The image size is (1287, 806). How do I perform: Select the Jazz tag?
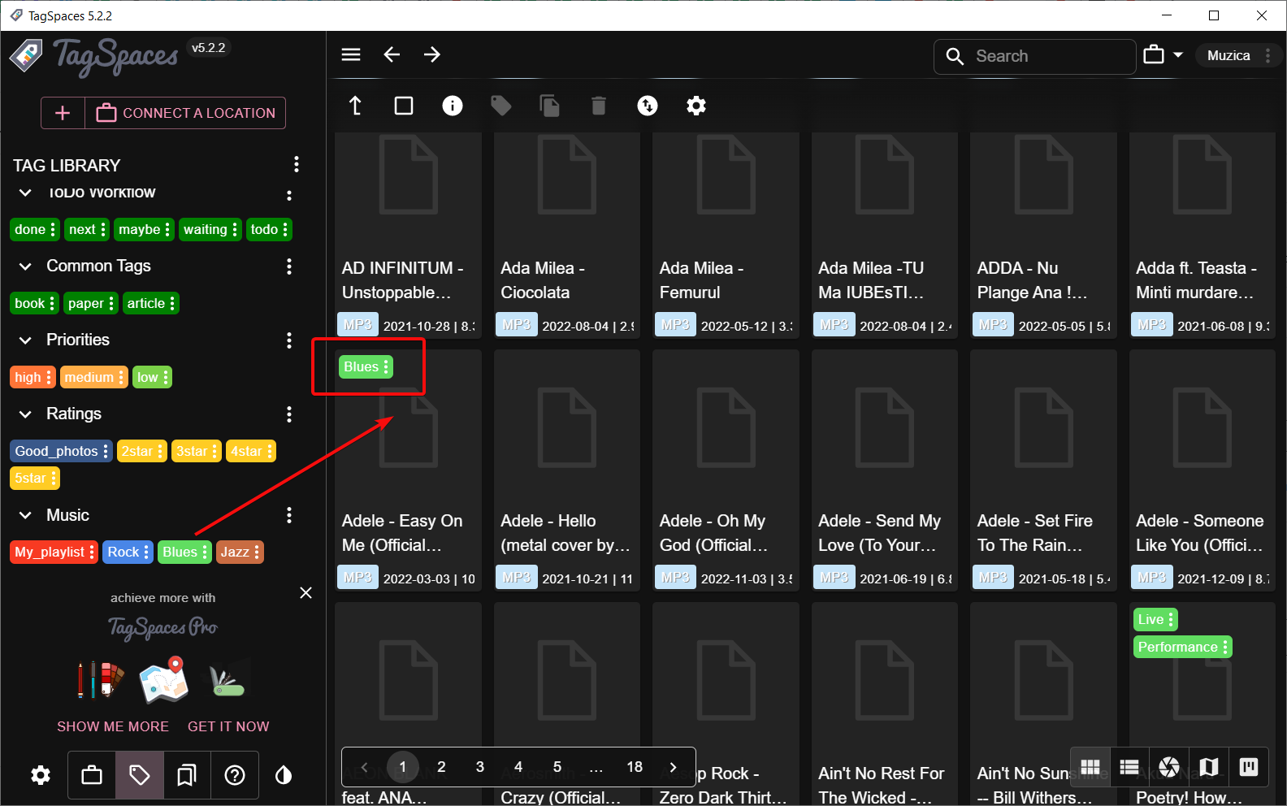click(240, 552)
